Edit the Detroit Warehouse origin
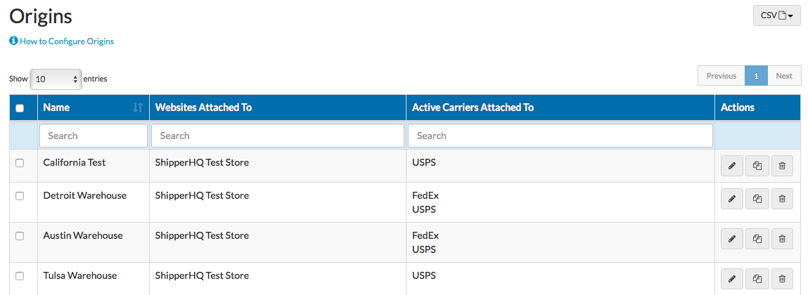The width and height of the screenshot is (808, 295). point(731,199)
